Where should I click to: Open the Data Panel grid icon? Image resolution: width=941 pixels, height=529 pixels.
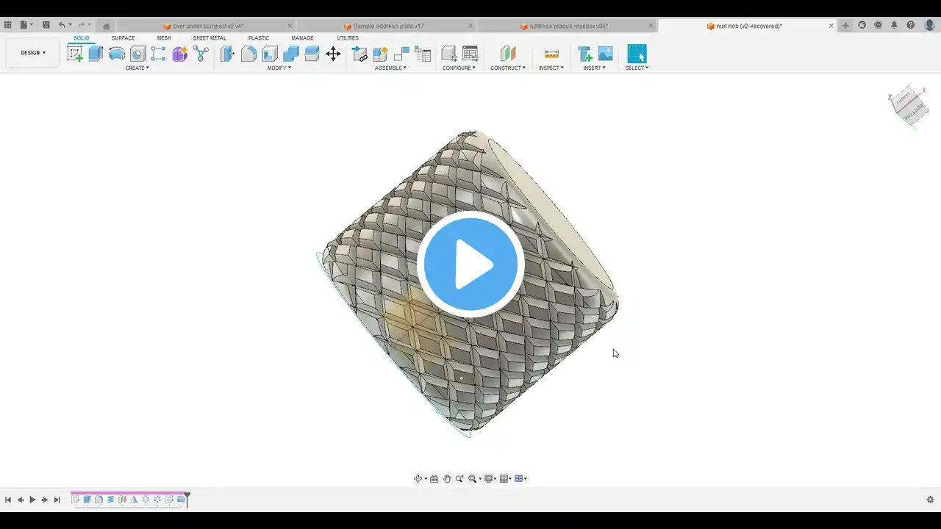[8, 25]
